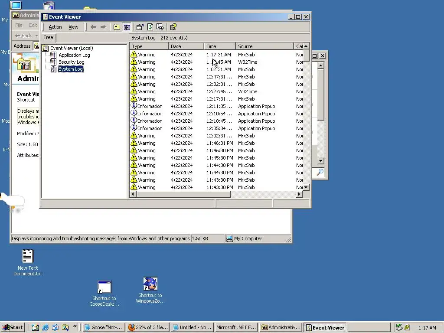Image resolution: width=444 pixels, height=333 pixels.
Task: Click MrxSmb source of the 12:32:31 event
Action: pyautogui.click(x=246, y=84)
